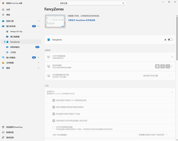Click the 新建 badge on 窗口和布局
Viewport: 178px width, 141px height.
(34, 26)
